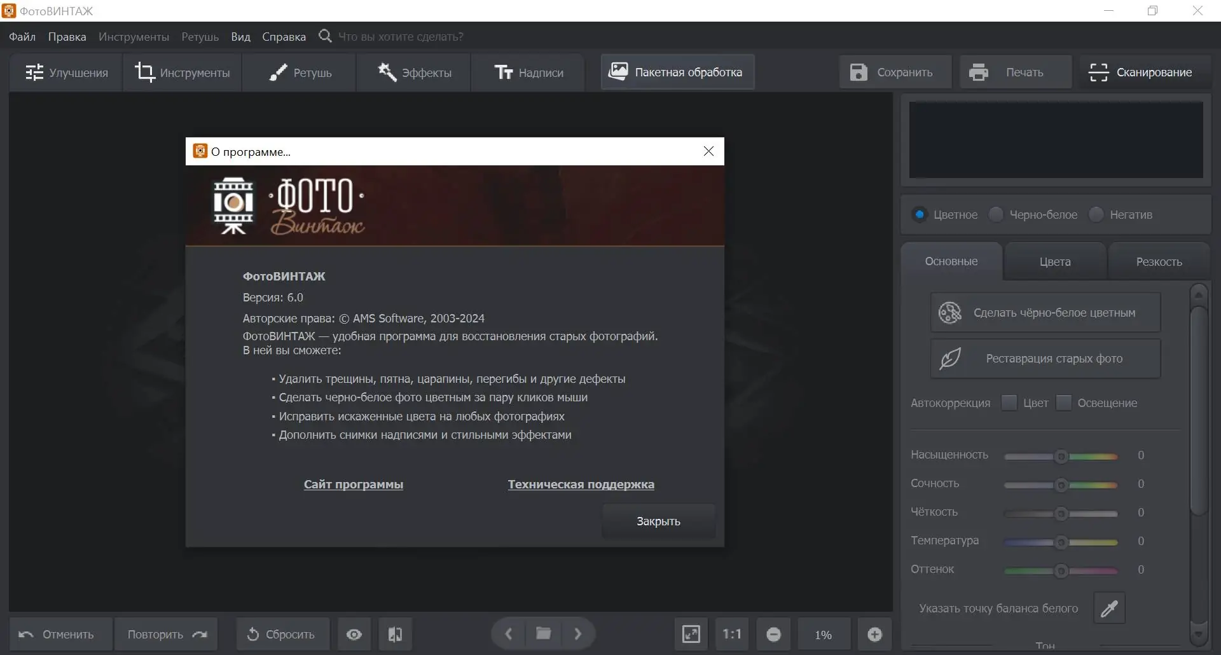Restore down the ФотоВИНТАЖ window

(x=1153, y=11)
